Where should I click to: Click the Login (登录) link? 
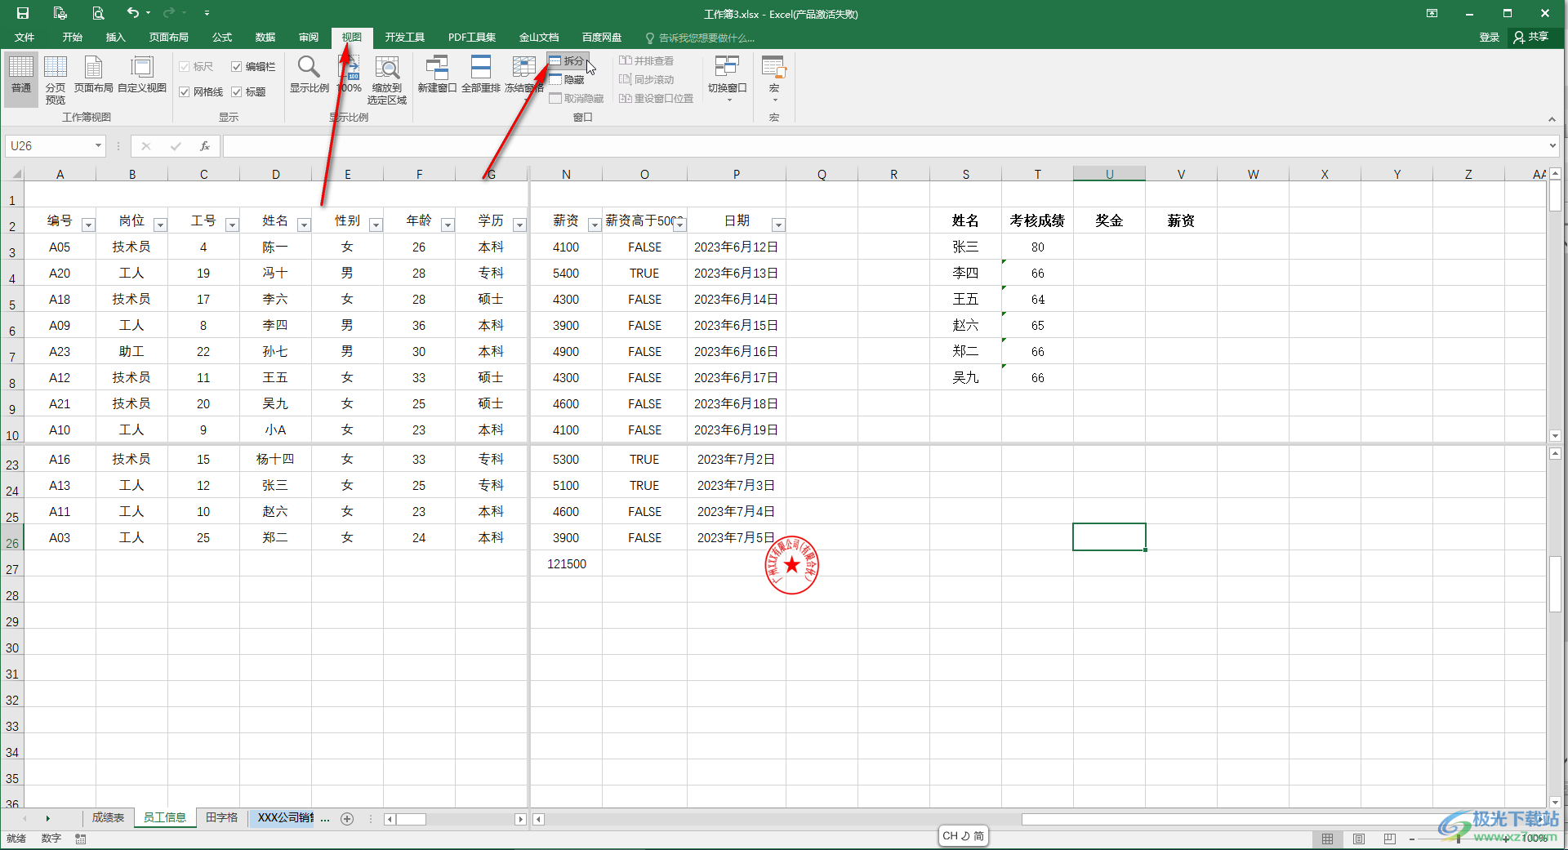pyautogui.click(x=1490, y=38)
